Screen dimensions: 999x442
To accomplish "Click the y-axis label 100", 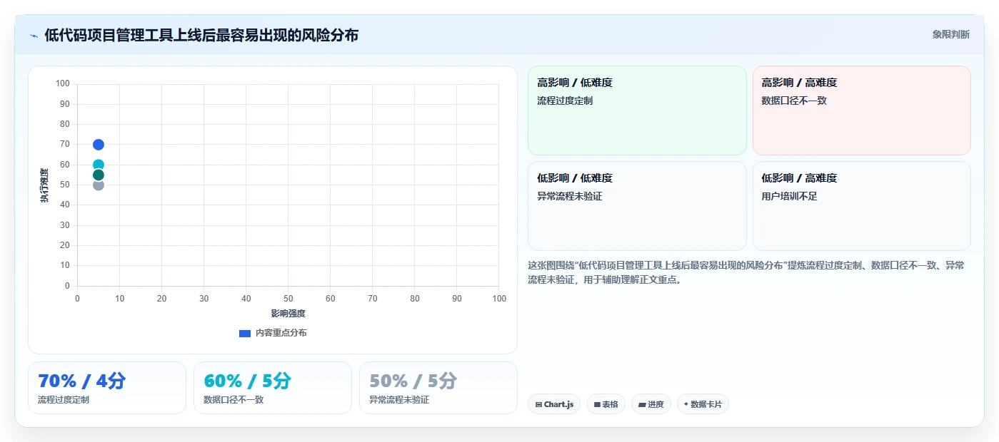I will point(63,84).
